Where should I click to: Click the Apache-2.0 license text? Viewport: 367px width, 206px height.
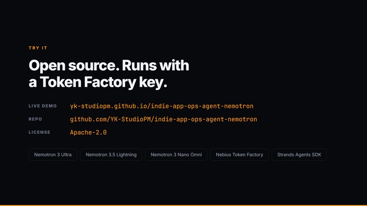(88, 132)
